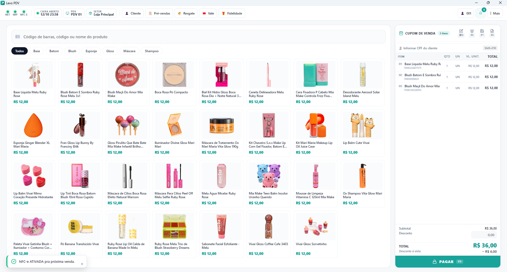The height and width of the screenshot is (272, 507).
Task: Change the Setor Loja Principal
Action: 101,13
